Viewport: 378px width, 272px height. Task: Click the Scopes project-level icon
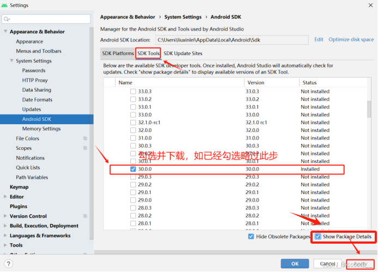tap(85, 148)
